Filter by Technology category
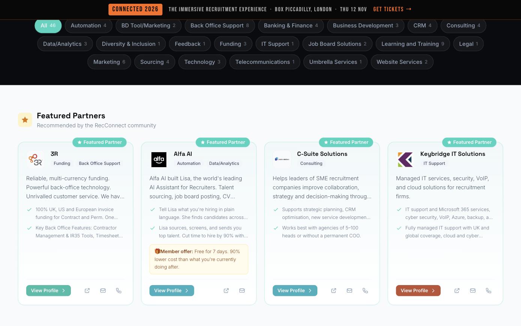Viewport: 521px width, 326px height. (x=203, y=62)
